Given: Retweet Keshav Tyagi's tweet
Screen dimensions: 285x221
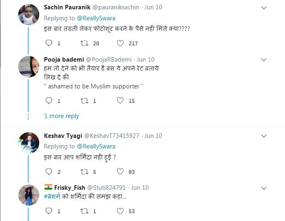Looking at the screenshot, I should [85, 172].
